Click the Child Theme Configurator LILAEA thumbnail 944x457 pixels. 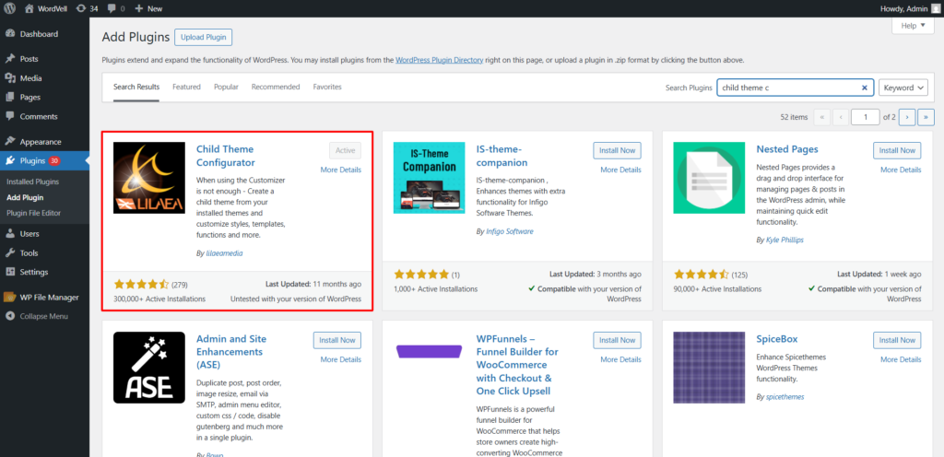[x=149, y=178]
